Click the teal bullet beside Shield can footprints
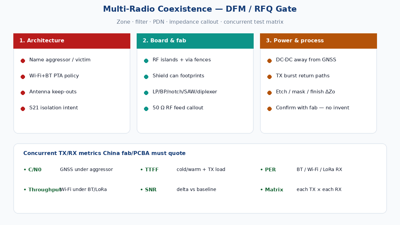 click(x=146, y=77)
